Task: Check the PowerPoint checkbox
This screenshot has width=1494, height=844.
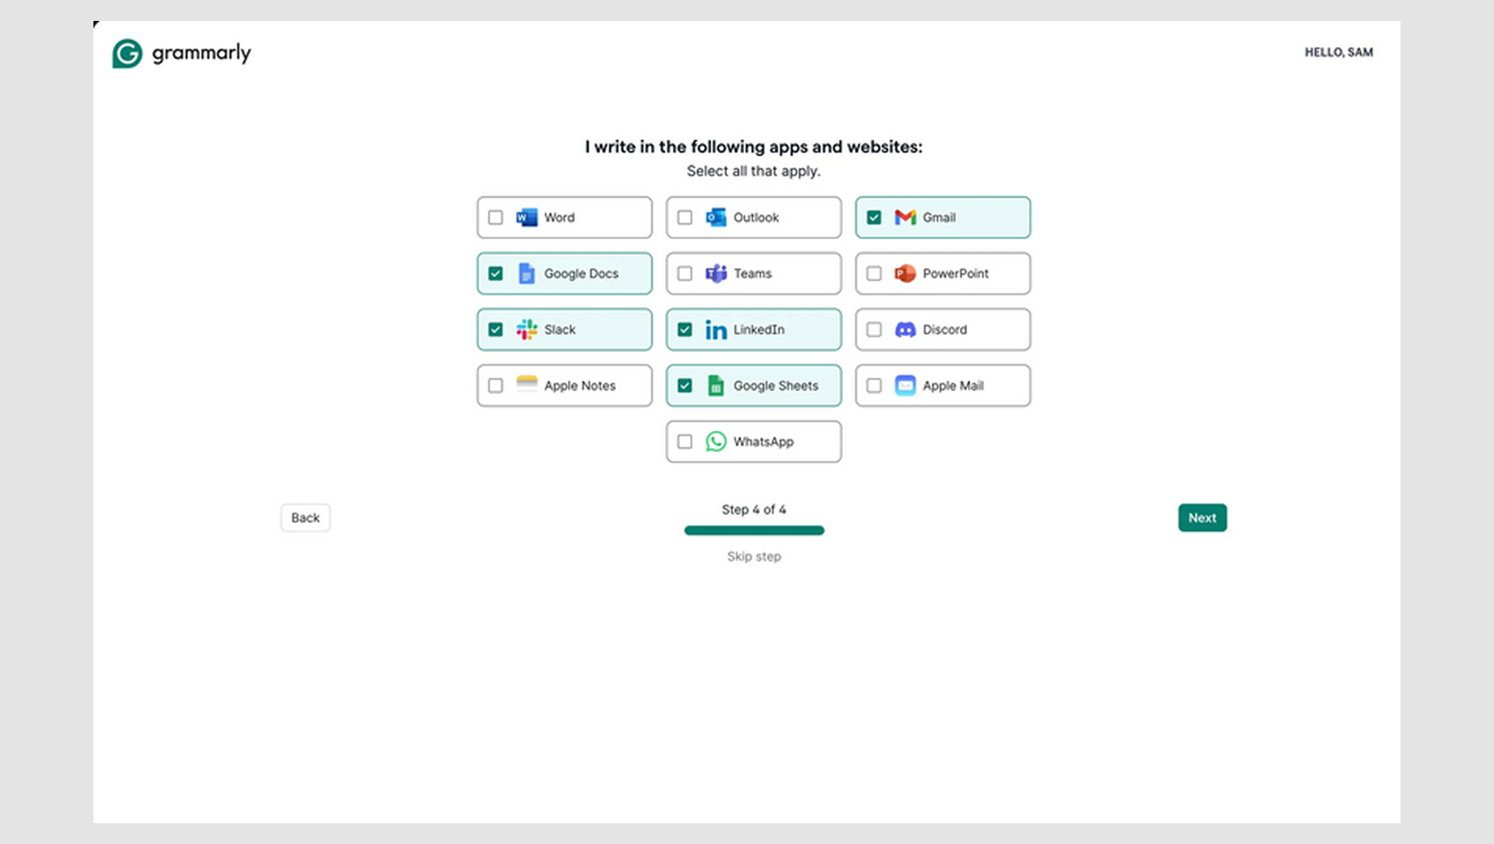Action: point(874,273)
